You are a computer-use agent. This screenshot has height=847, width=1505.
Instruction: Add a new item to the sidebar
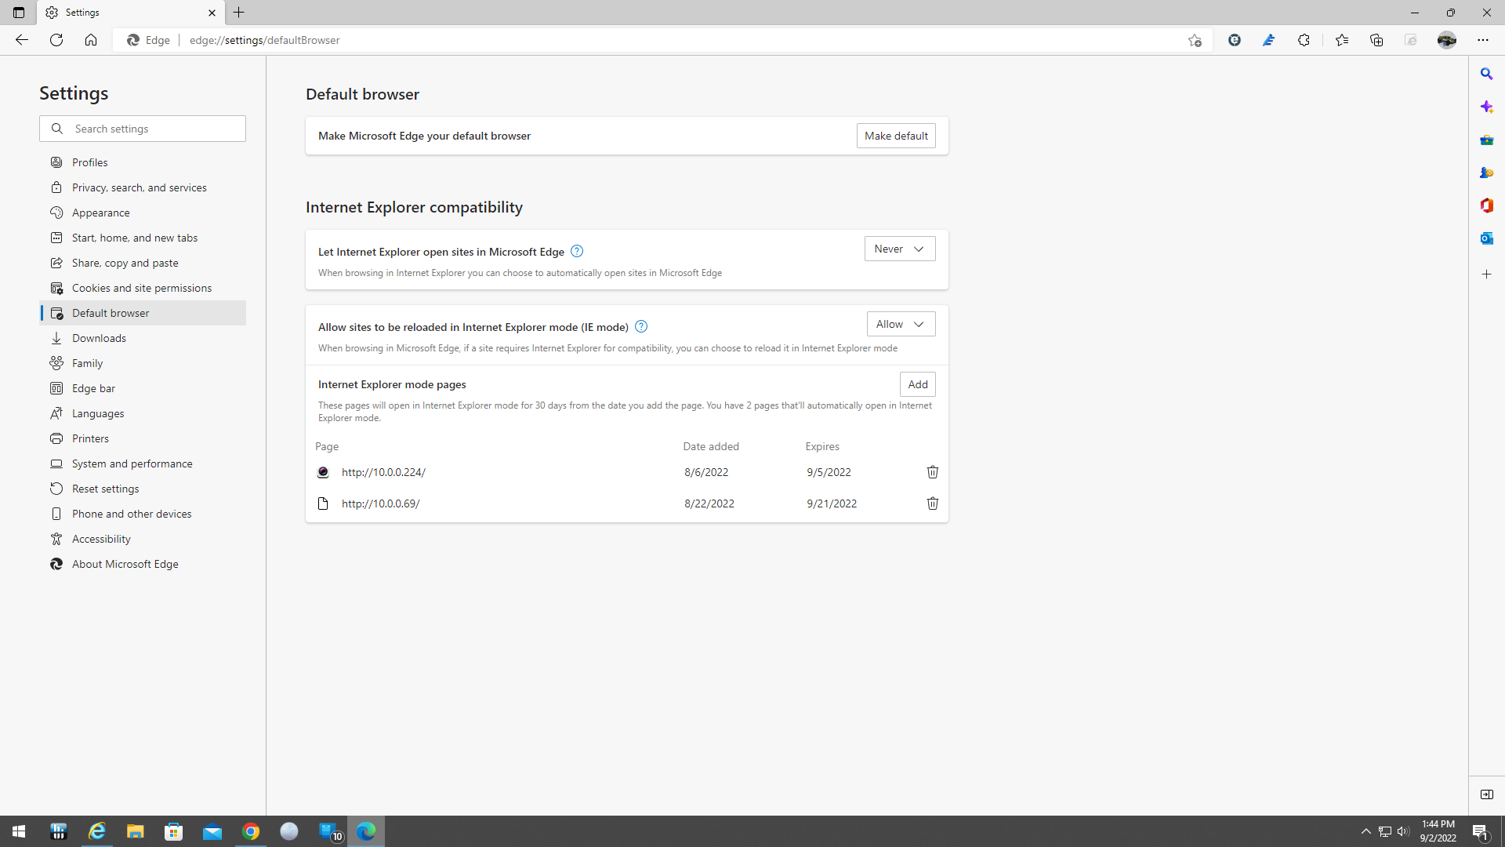pos(1486,274)
